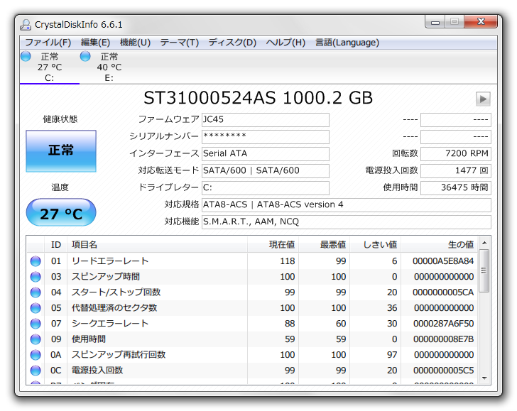Open the テーマ(T) menu
517x411 pixels.
(180, 43)
